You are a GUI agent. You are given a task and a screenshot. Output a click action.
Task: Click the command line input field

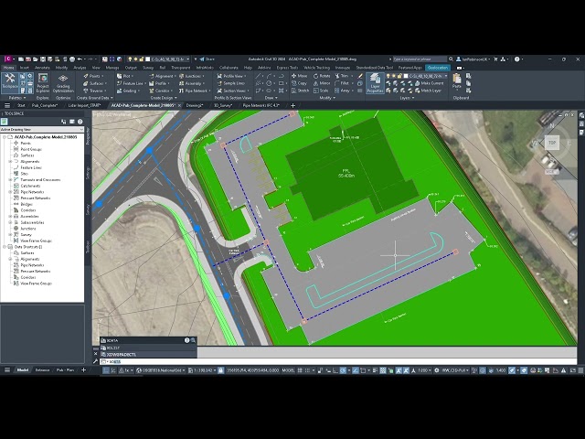[337, 361]
